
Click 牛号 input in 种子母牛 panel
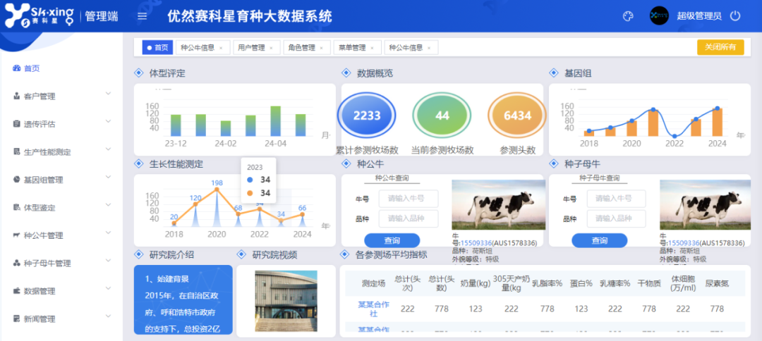click(616, 199)
